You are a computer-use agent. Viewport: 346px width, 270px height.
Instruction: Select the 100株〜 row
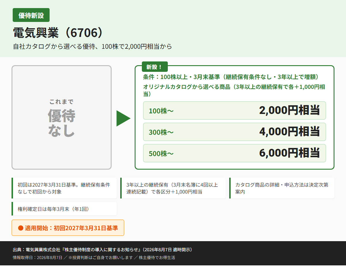coord(234,110)
